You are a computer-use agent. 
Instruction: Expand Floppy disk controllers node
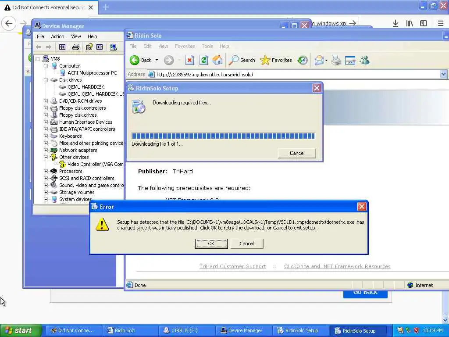tap(46, 108)
